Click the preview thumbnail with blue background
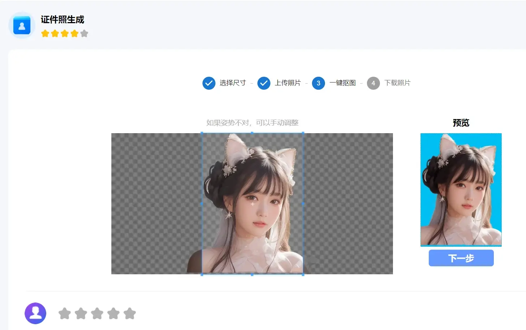526x330 pixels. pyautogui.click(x=461, y=190)
